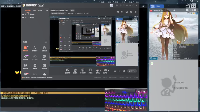
Task: Lock the 摄像头 2 source
Action: 26,14
